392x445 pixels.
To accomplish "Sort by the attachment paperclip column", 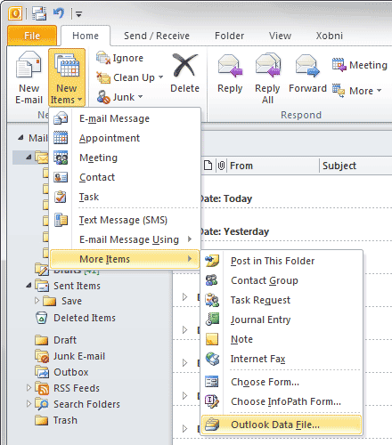I will 221,166.
